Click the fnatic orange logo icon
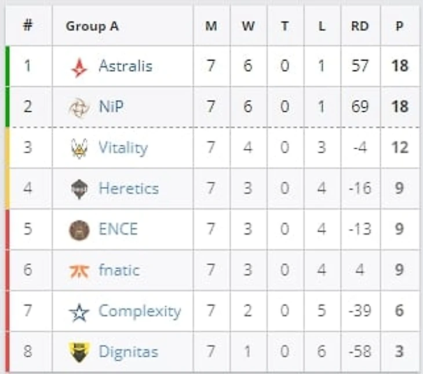 79,271
